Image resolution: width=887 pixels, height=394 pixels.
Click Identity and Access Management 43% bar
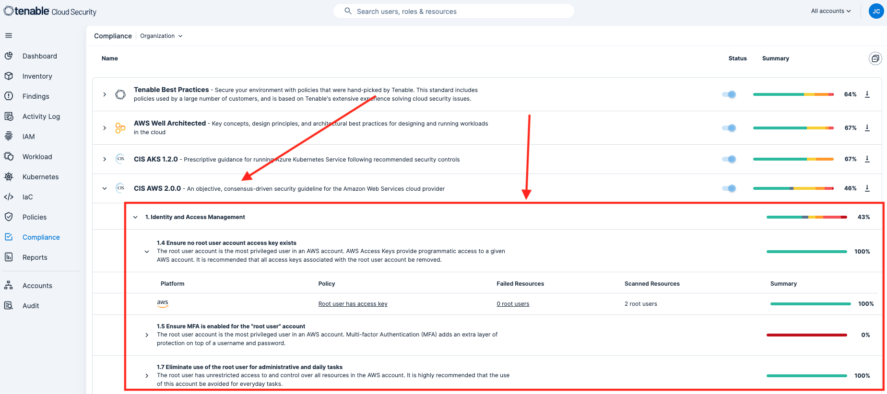[807, 217]
